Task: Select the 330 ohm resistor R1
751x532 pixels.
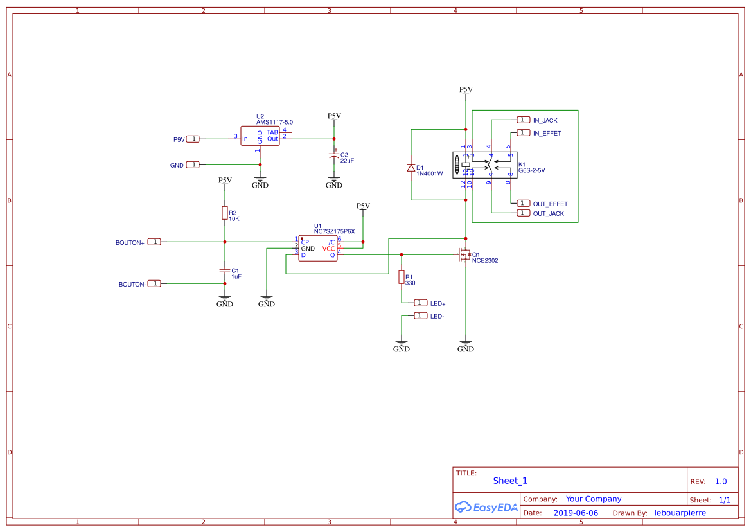Action: (402, 278)
